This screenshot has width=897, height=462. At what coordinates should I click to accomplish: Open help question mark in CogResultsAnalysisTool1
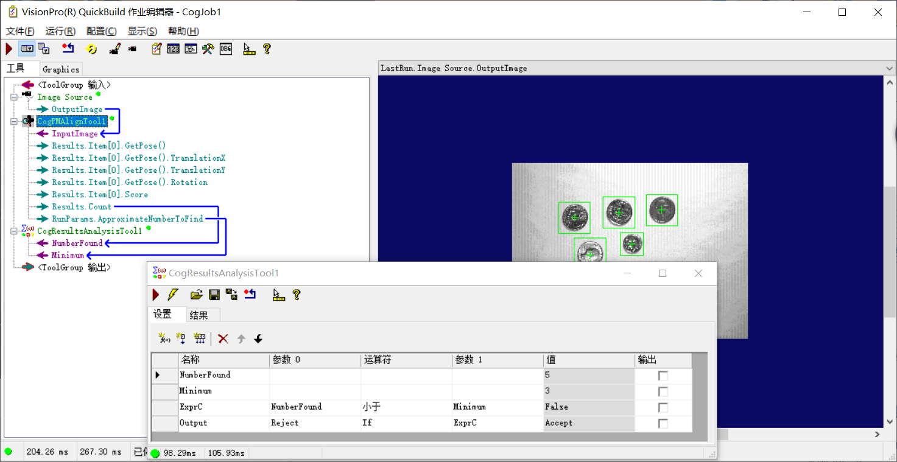(297, 295)
